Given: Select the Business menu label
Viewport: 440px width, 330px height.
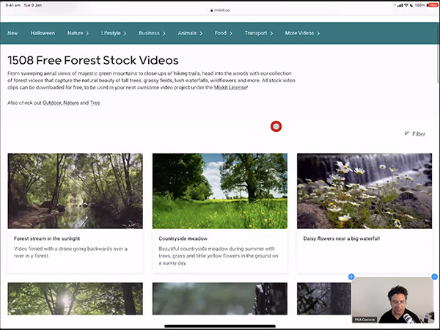Looking at the screenshot, I should coord(149,33).
